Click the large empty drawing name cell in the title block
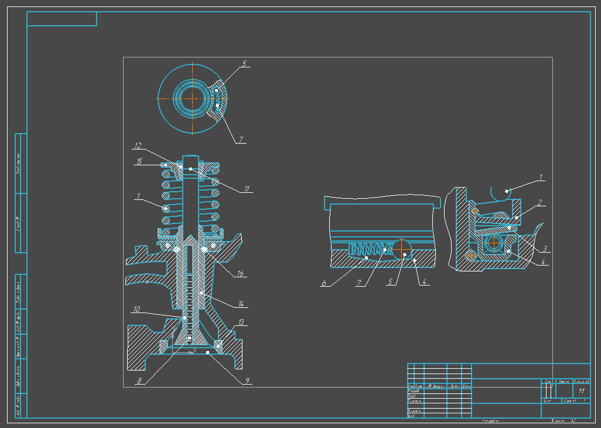The image size is (601, 428). 506,371
